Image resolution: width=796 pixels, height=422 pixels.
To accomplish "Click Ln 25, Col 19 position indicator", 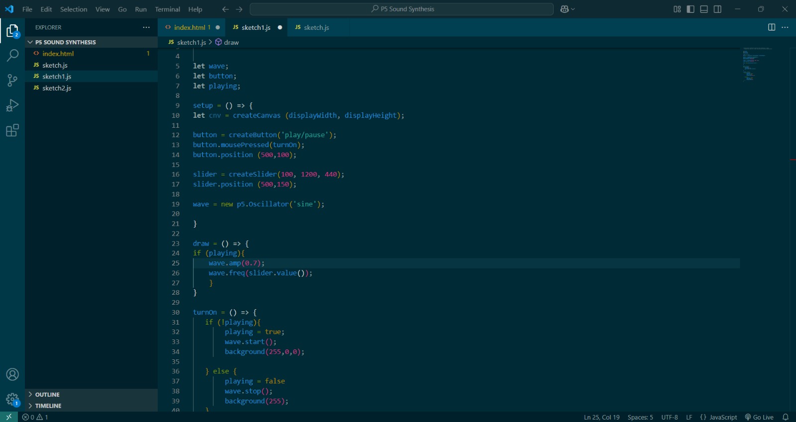I will click(601, 417).
